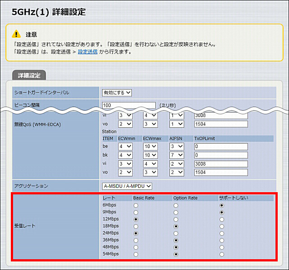Set 54Mbps to Basic Rate
The height and width of the screenshot is (270, 289).
[x=136, y=254]
